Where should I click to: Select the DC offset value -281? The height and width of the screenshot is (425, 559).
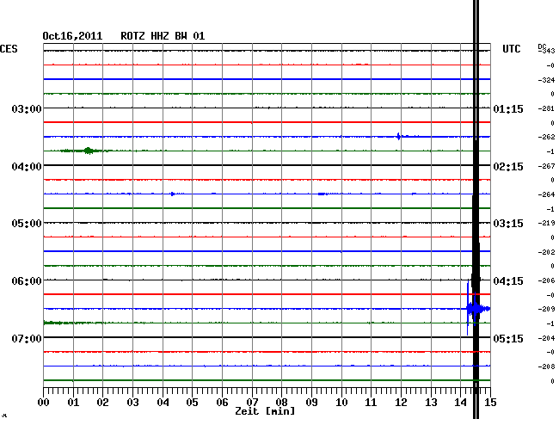point(546,108)
